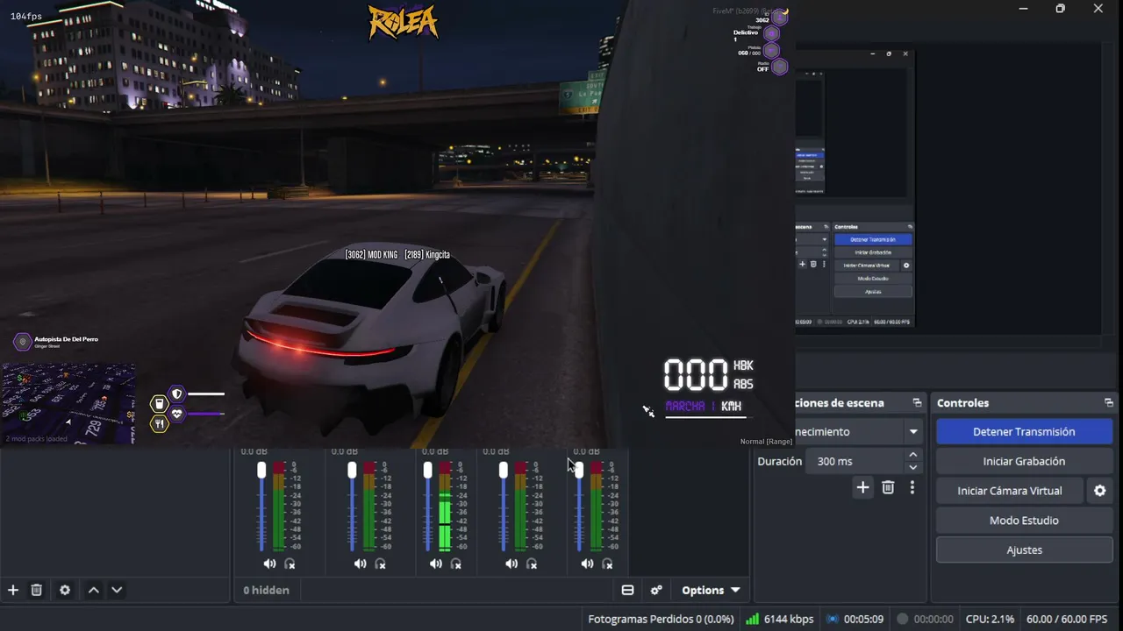Image resolution: width=1123 pixels, height=631 pixels.
Task: Open virtual camera settings via the gear icon
Action: [1100, 491]
